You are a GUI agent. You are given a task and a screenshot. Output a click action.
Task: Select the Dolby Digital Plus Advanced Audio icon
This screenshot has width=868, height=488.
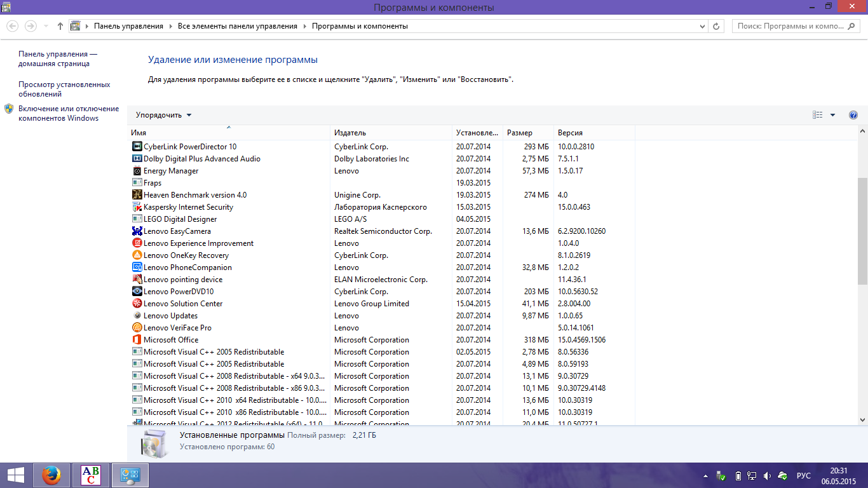click(x=137, y=159)
